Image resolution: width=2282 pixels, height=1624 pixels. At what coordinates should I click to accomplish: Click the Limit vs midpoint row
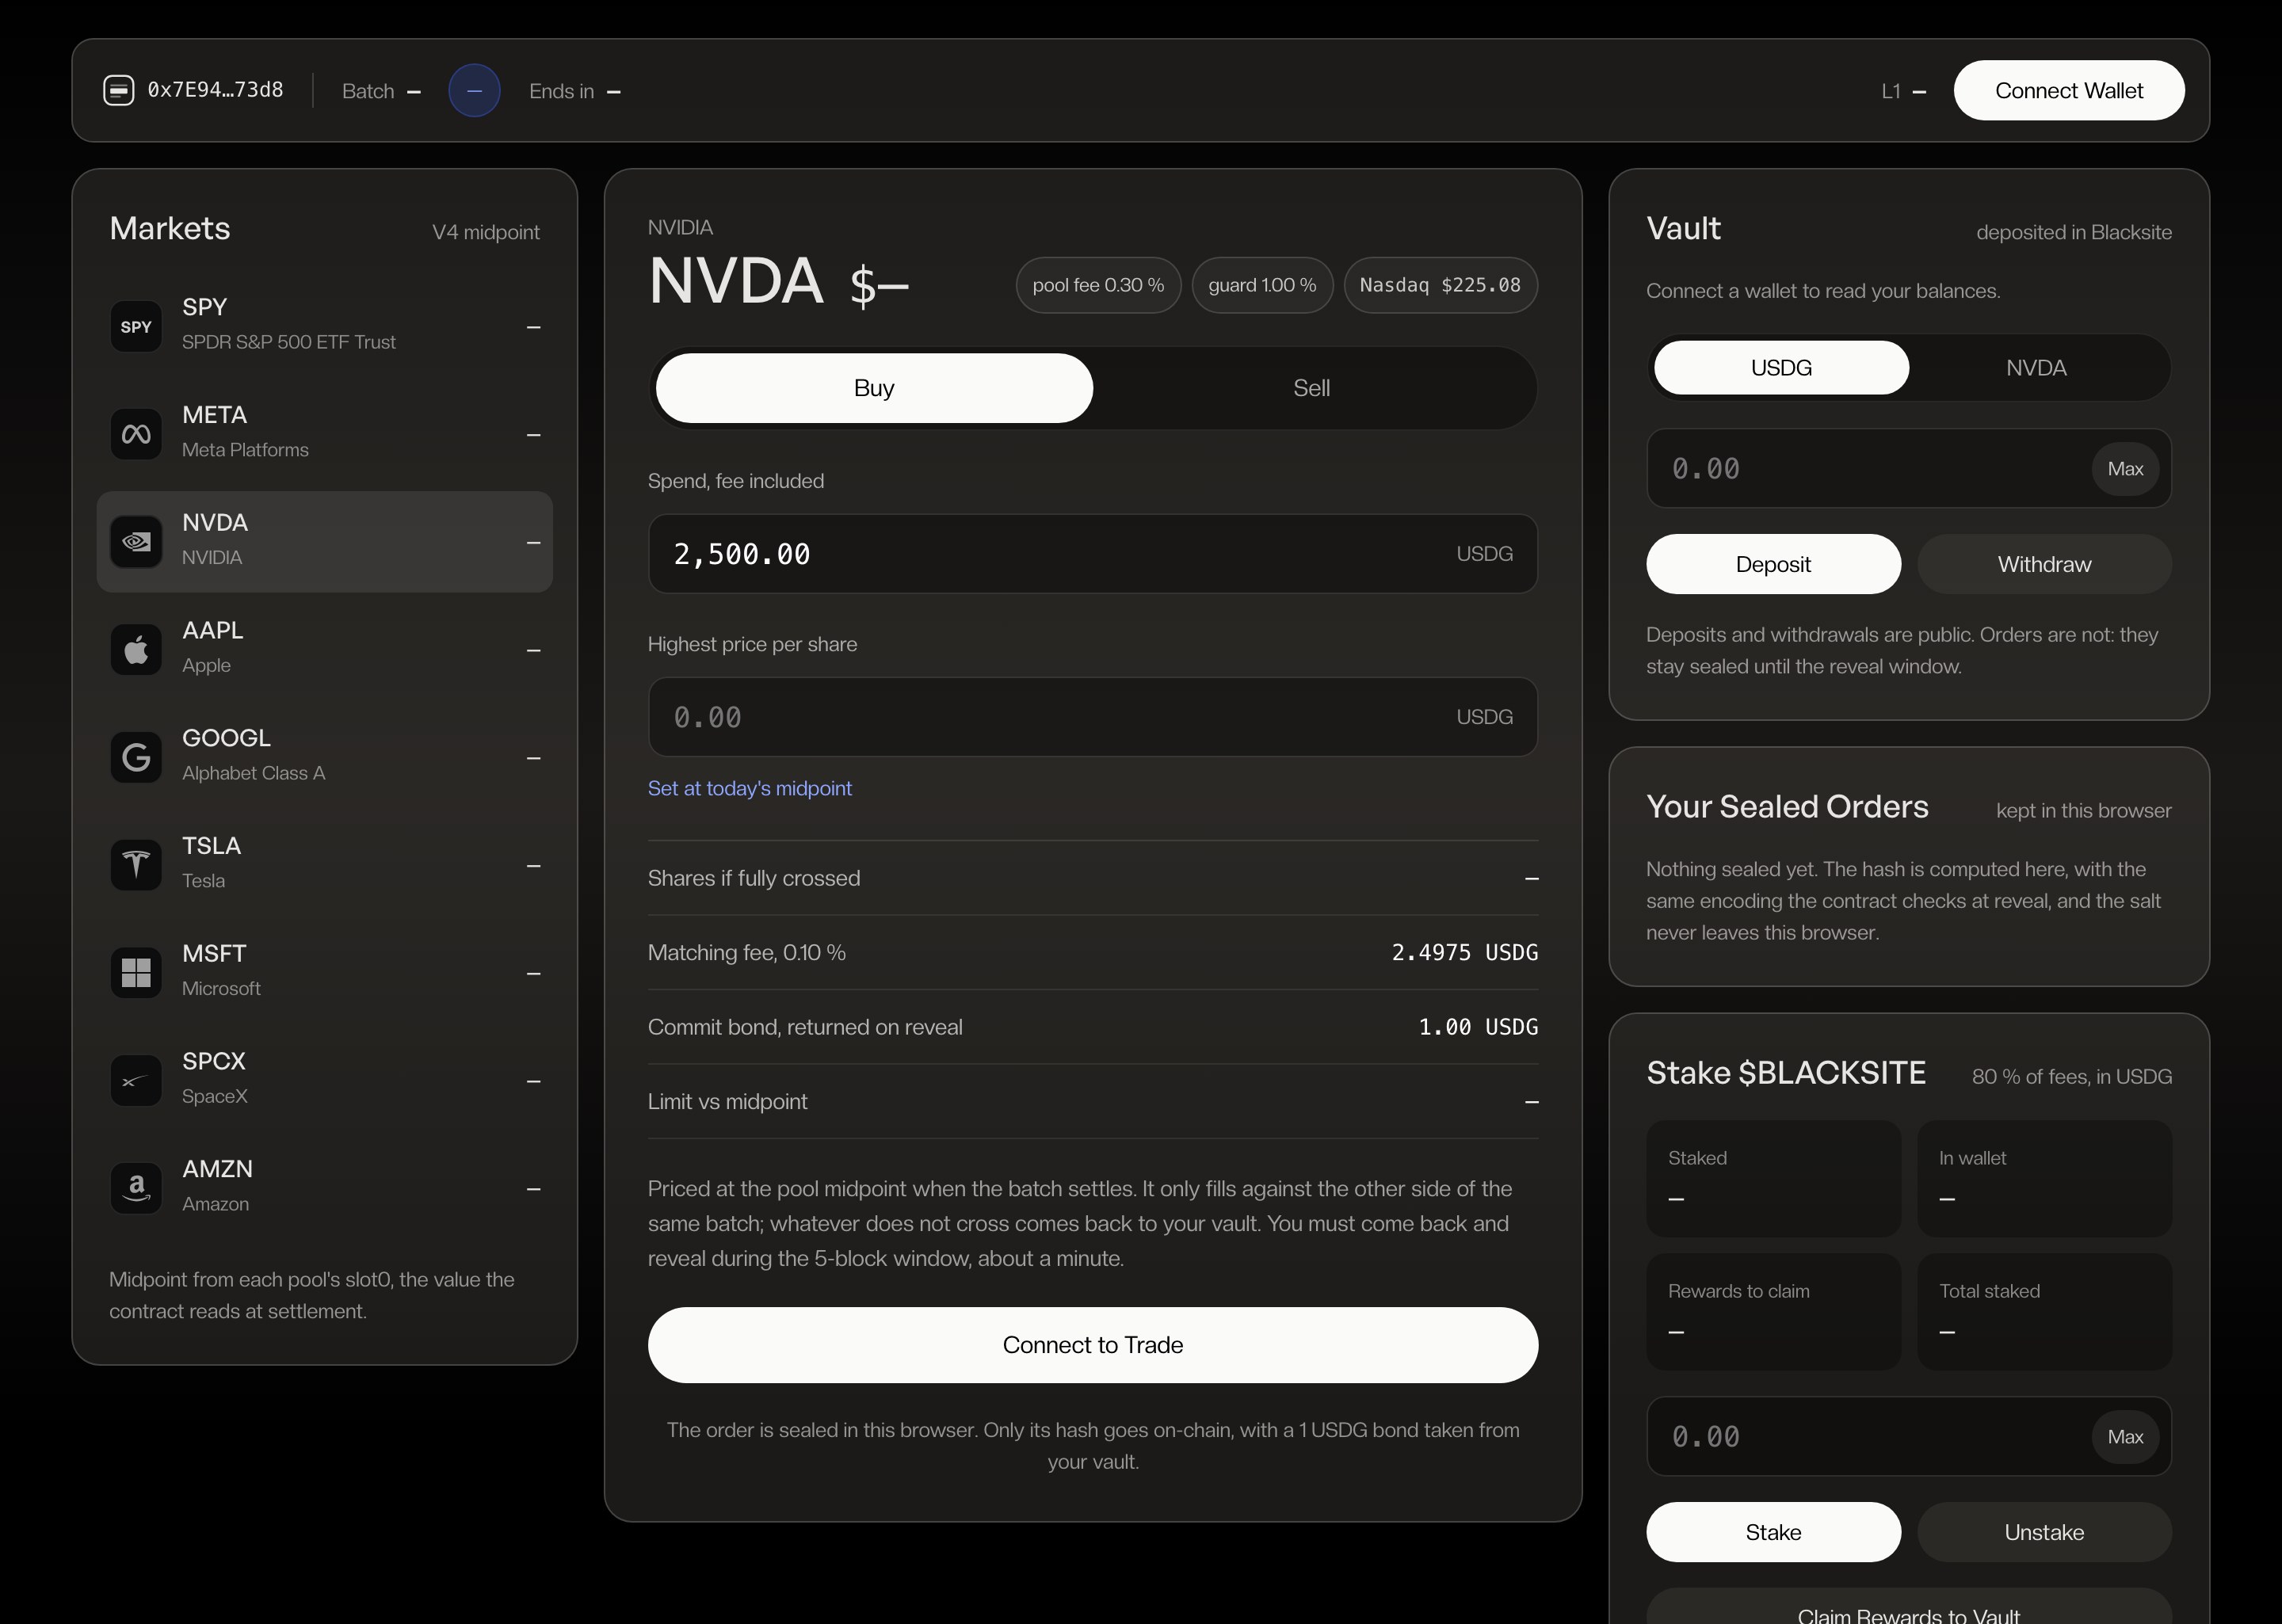(x=1093, y=1101)
